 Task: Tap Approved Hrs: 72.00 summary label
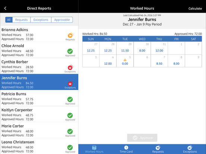coord(188,34)
